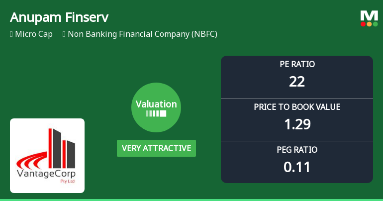
Task: Click the Micro Cap label
Action: point(34,34)
